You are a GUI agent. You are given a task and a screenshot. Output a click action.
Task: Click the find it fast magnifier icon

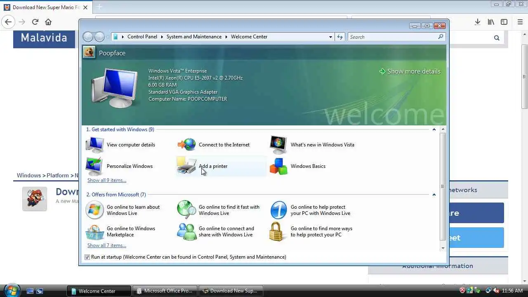[187, 210]
